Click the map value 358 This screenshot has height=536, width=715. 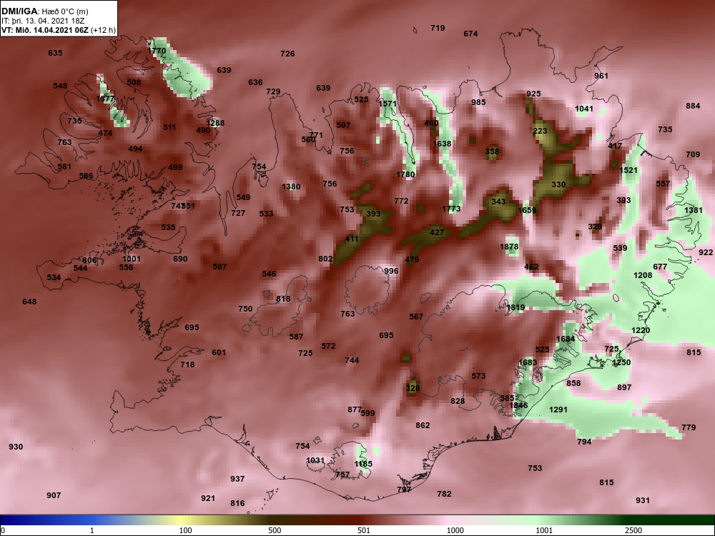tap(492, 152)
